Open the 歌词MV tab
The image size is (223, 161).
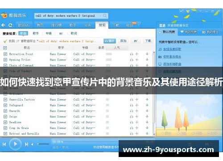point(24,25)
